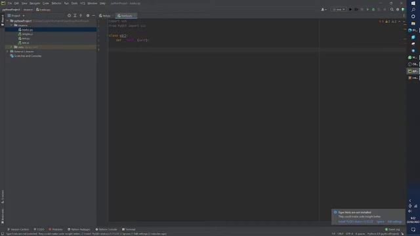Expand External Libraries node
The image size is (420, 236).
(x=7, y=51)
